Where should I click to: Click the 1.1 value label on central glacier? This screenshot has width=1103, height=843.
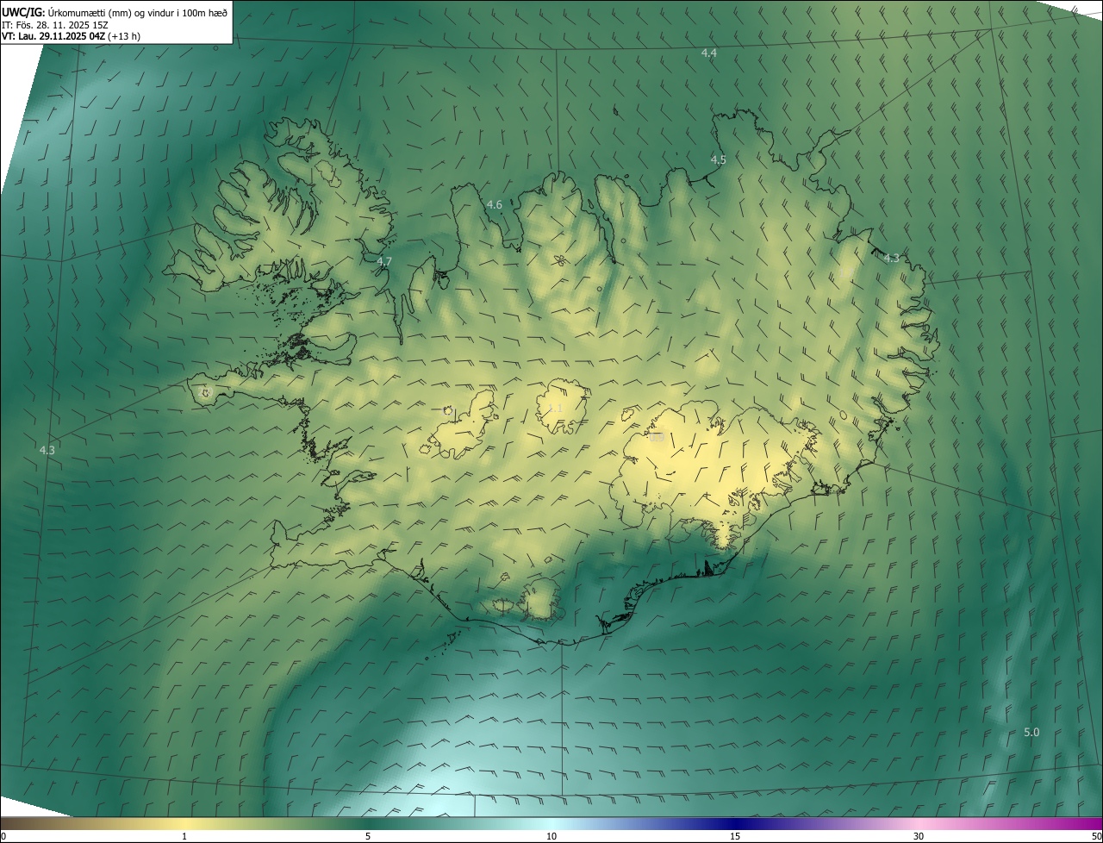coord(555,408)
